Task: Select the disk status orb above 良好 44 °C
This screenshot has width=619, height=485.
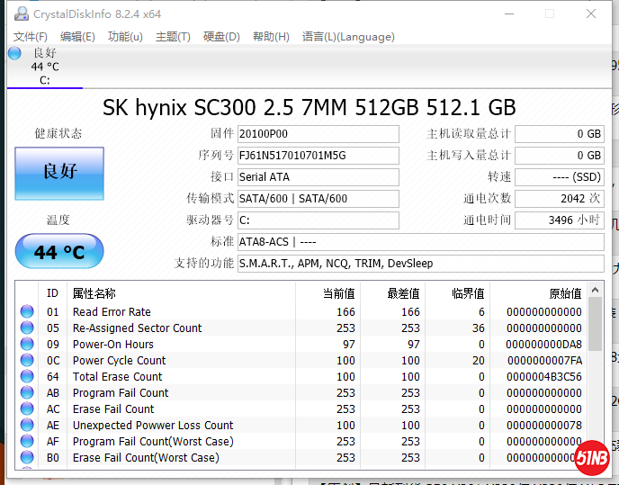Action: 14,53
